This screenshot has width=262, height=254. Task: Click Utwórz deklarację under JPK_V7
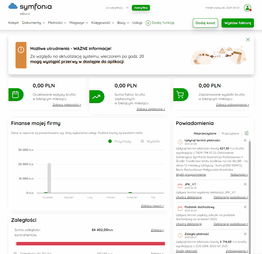(189, 197)
